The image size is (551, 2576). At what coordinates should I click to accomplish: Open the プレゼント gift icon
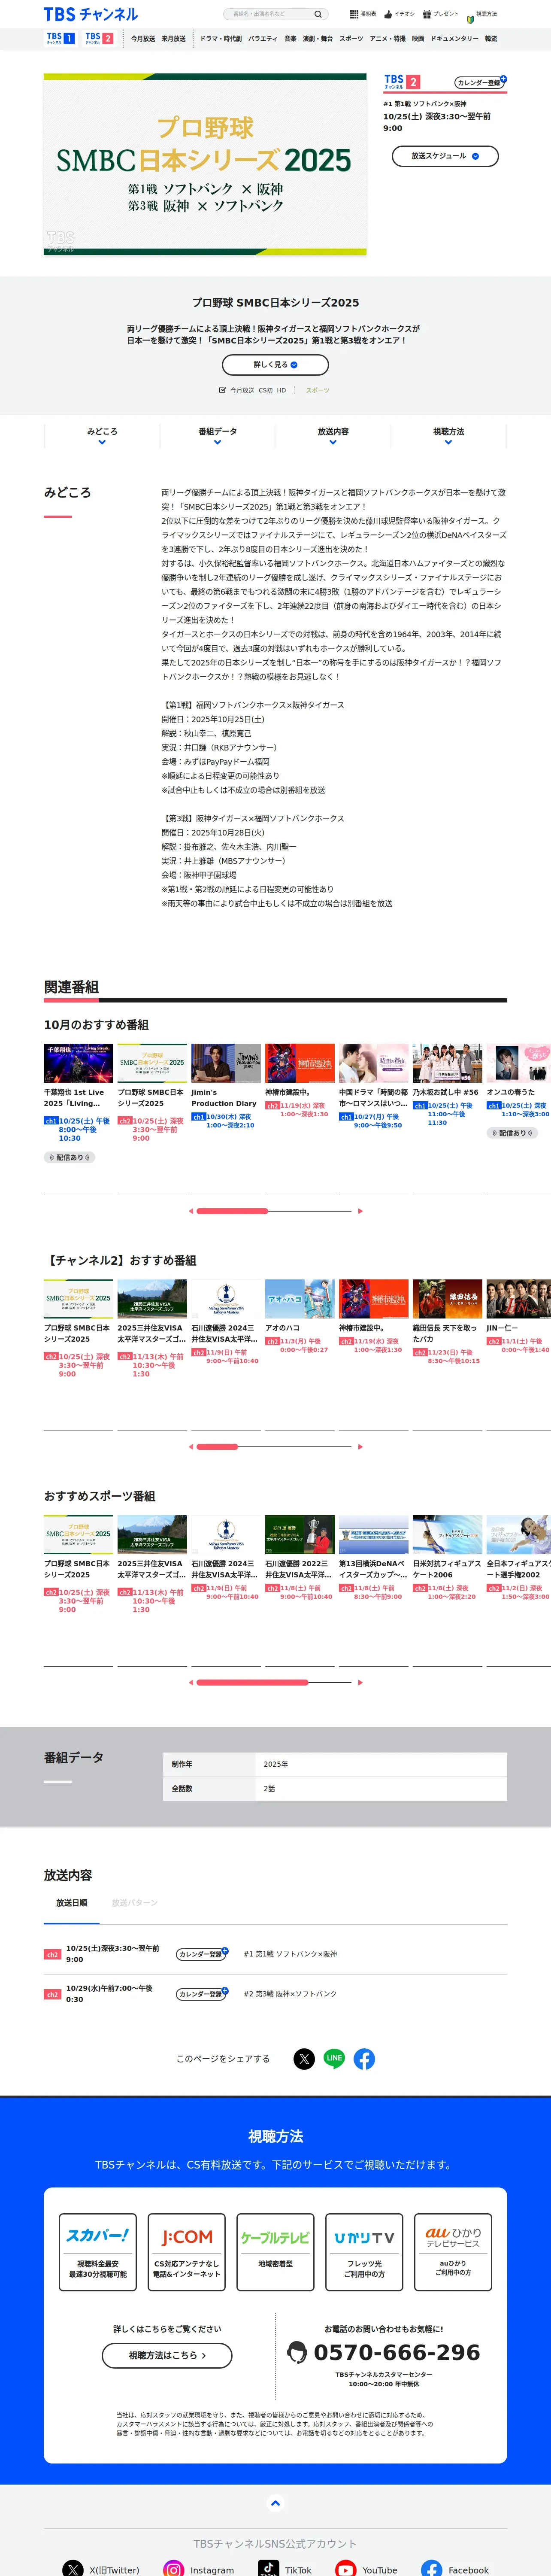pos(427,14)
